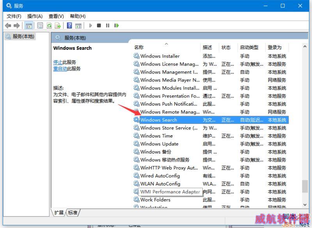
Task: Open the 操作(A) menu
Action: pyautogui.click(x=35, y=16)
